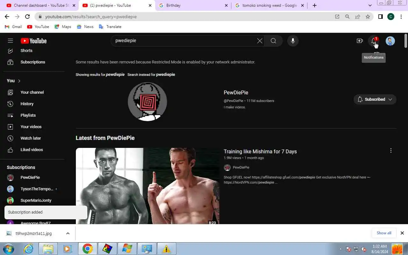Open the Subscribed notification dropdown
408x255 pixels.
click(375, 99)
